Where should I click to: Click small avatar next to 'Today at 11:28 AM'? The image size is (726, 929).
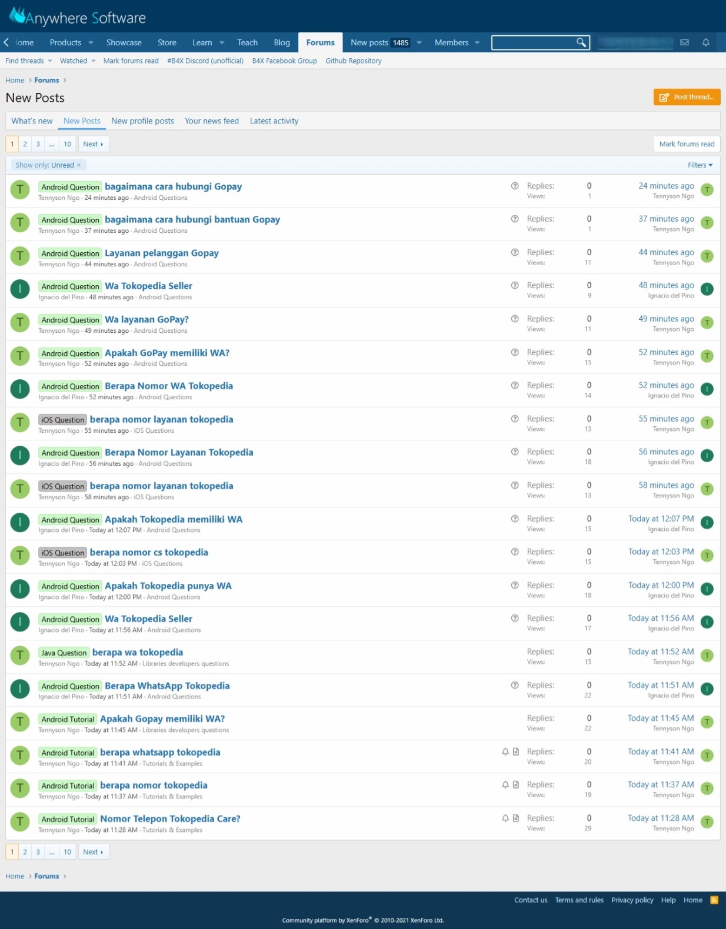tap(707, 822)
